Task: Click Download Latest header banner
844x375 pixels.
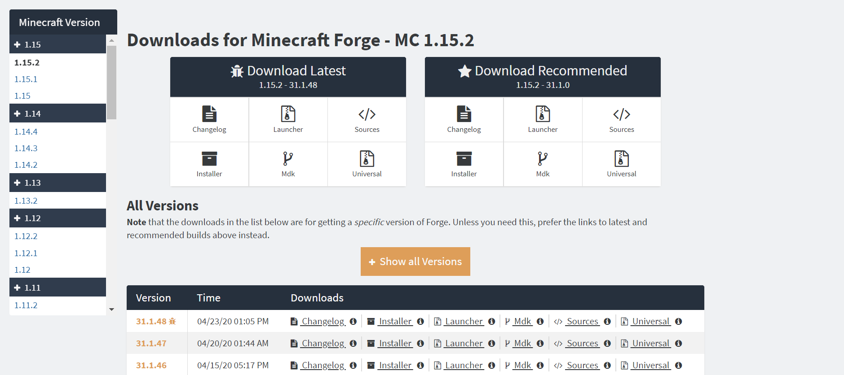Action: [x=288, y=77]
